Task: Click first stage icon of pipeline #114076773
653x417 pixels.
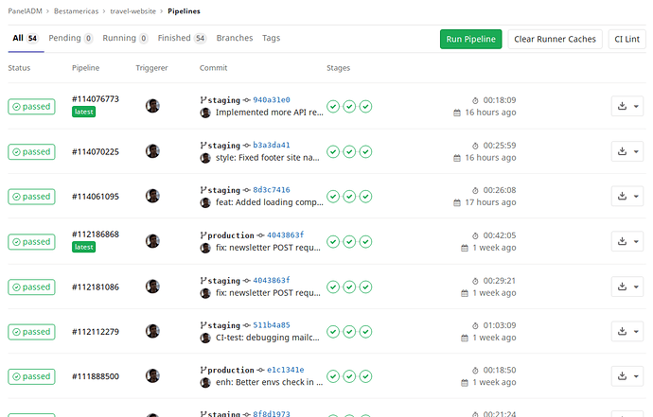Action: pos(333,107)
